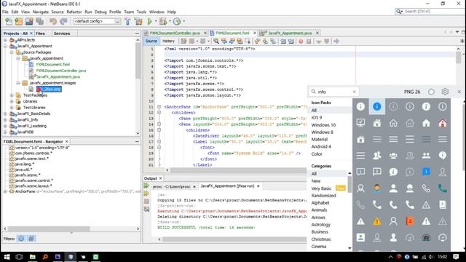
Task: Run the project with the green arrow
Action: point(149,21)
